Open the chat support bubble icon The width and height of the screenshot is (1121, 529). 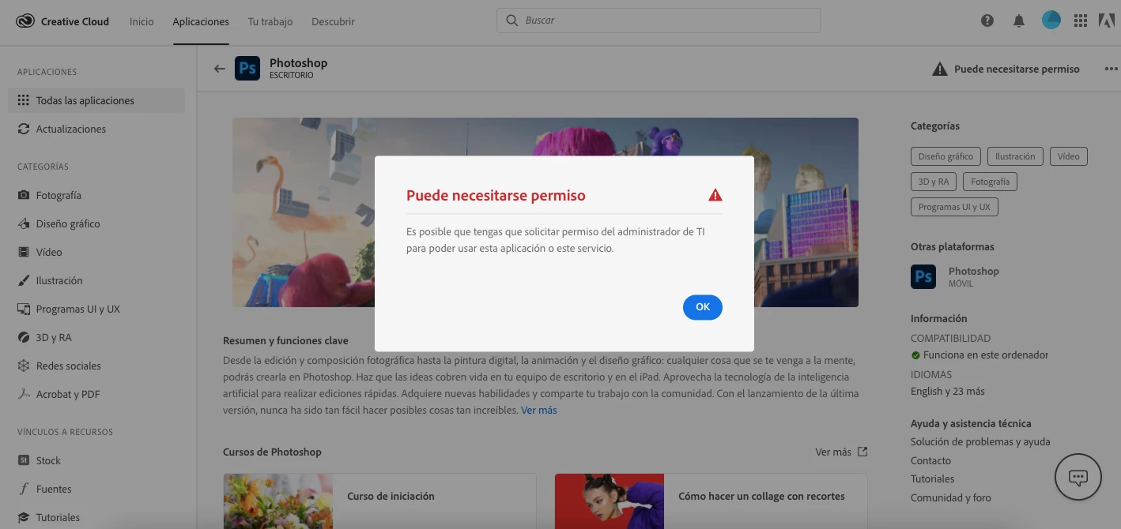[x=1078, y=477]
